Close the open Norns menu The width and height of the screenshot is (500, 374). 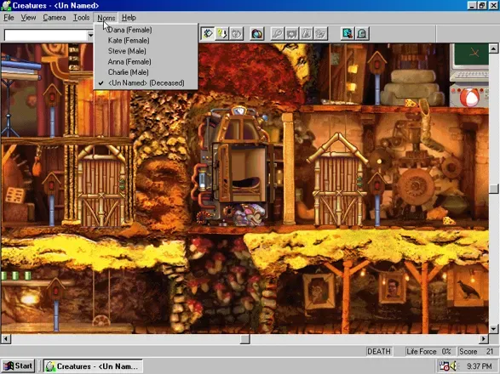pos(106,18)
